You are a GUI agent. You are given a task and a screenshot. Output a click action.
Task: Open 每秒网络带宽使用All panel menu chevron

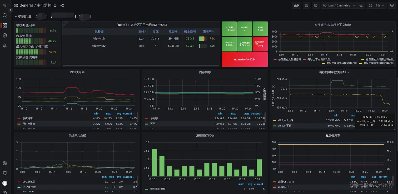(349, 72)
